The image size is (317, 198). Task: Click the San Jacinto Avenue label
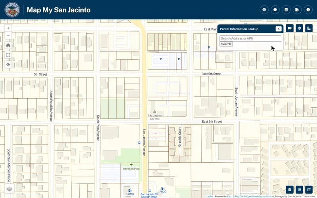(144, 142)
